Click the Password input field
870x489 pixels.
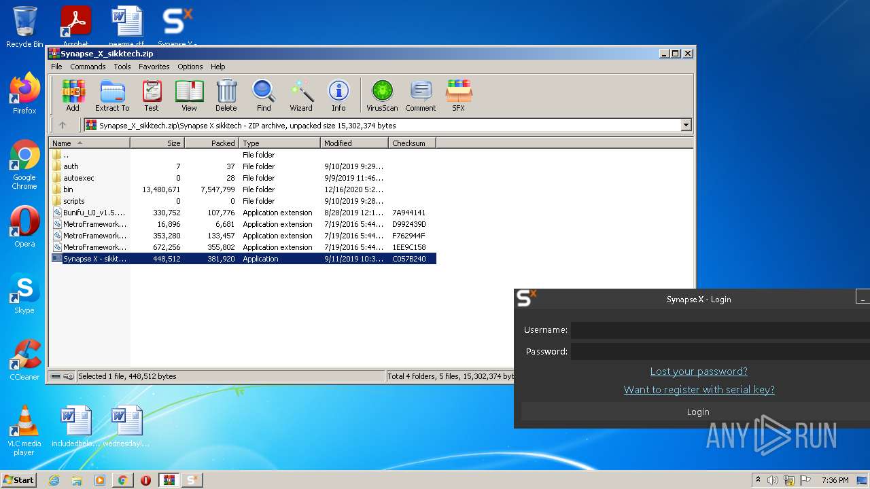click(x=720, y=352)
